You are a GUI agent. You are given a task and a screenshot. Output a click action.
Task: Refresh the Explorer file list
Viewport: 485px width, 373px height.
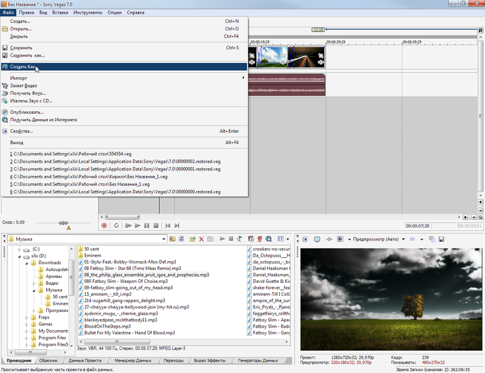pos(182,239)
